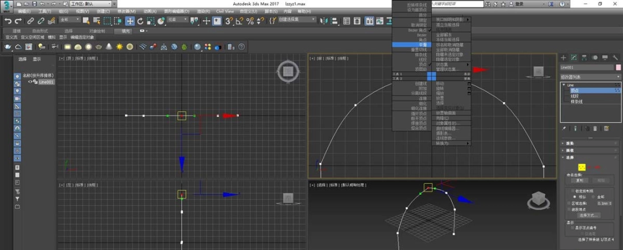Open the Select by Name list icon
Viewport: 623px width, 250px height.
coord(97,21)
